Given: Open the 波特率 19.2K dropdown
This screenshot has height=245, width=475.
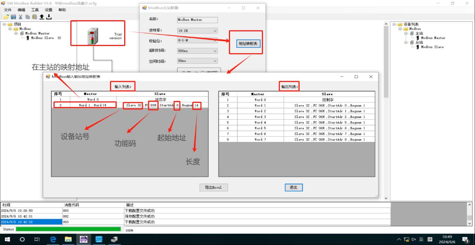Looking at the screenshot, I should (197, 31).
